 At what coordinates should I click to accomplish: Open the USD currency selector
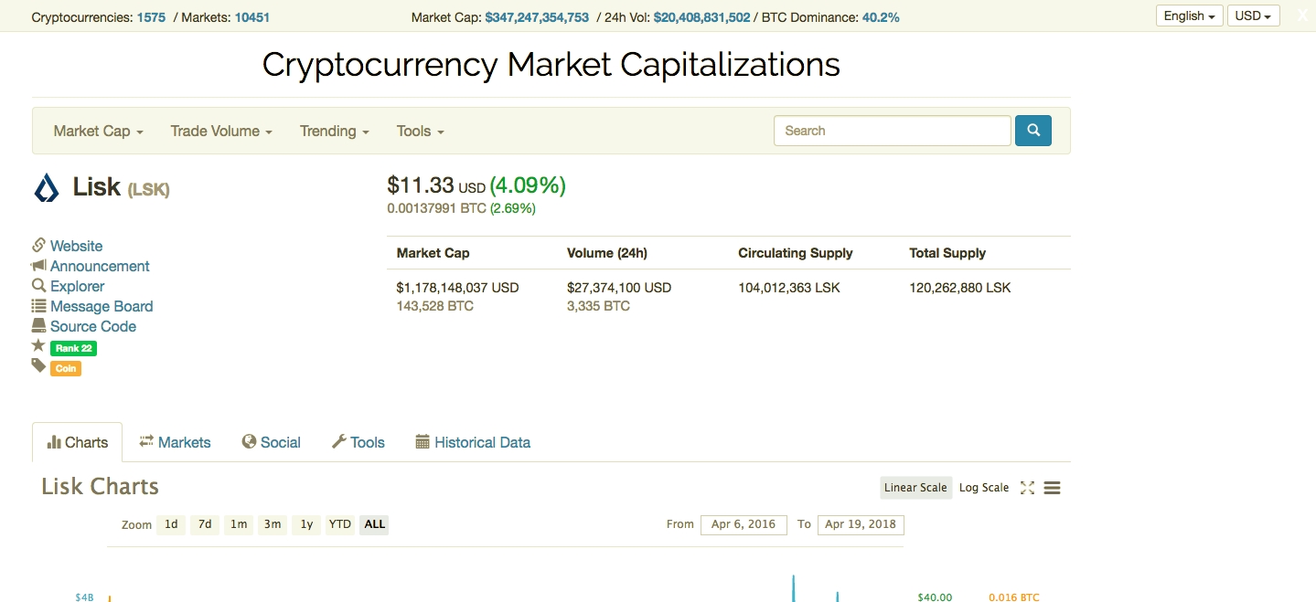click(x=1253, y=16)
